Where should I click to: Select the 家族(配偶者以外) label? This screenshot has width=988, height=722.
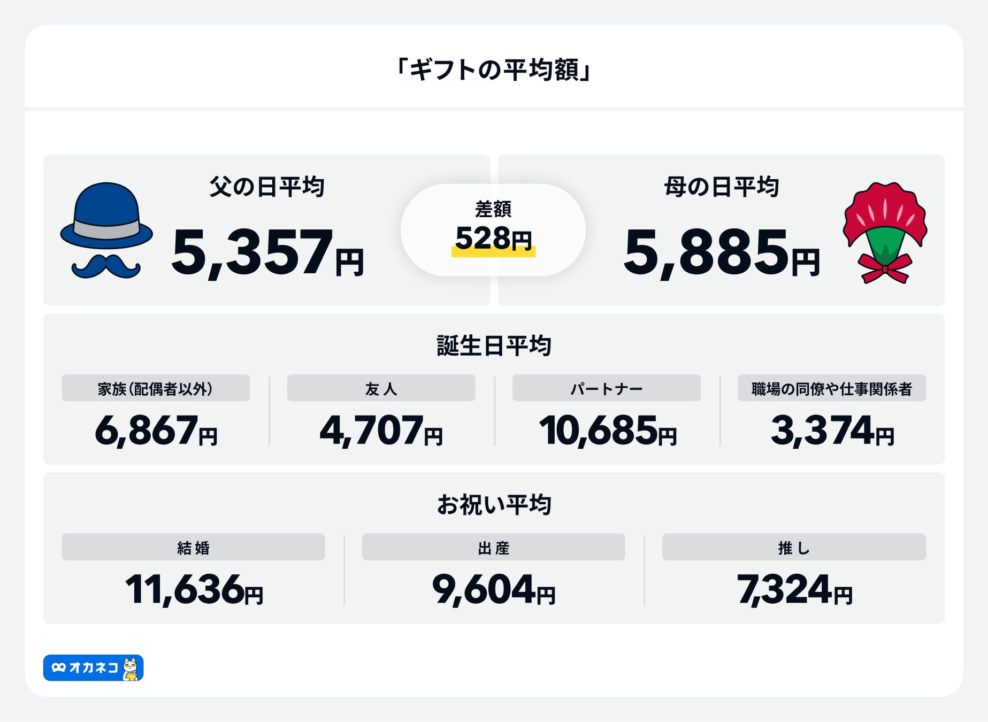(x=156, y=388)
